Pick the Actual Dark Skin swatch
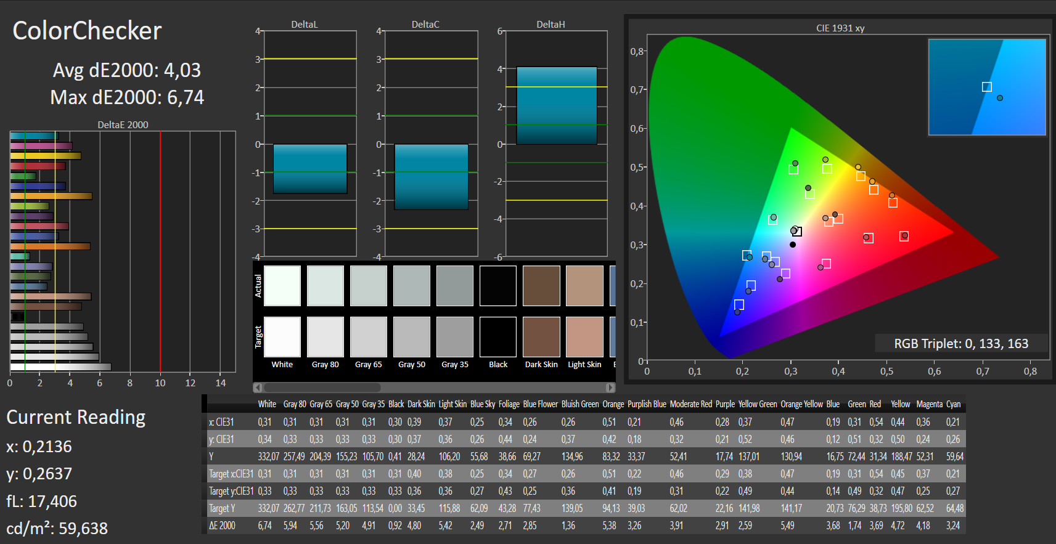The image size is (1056, 544). pyautogui.click(x=541, y=286)
